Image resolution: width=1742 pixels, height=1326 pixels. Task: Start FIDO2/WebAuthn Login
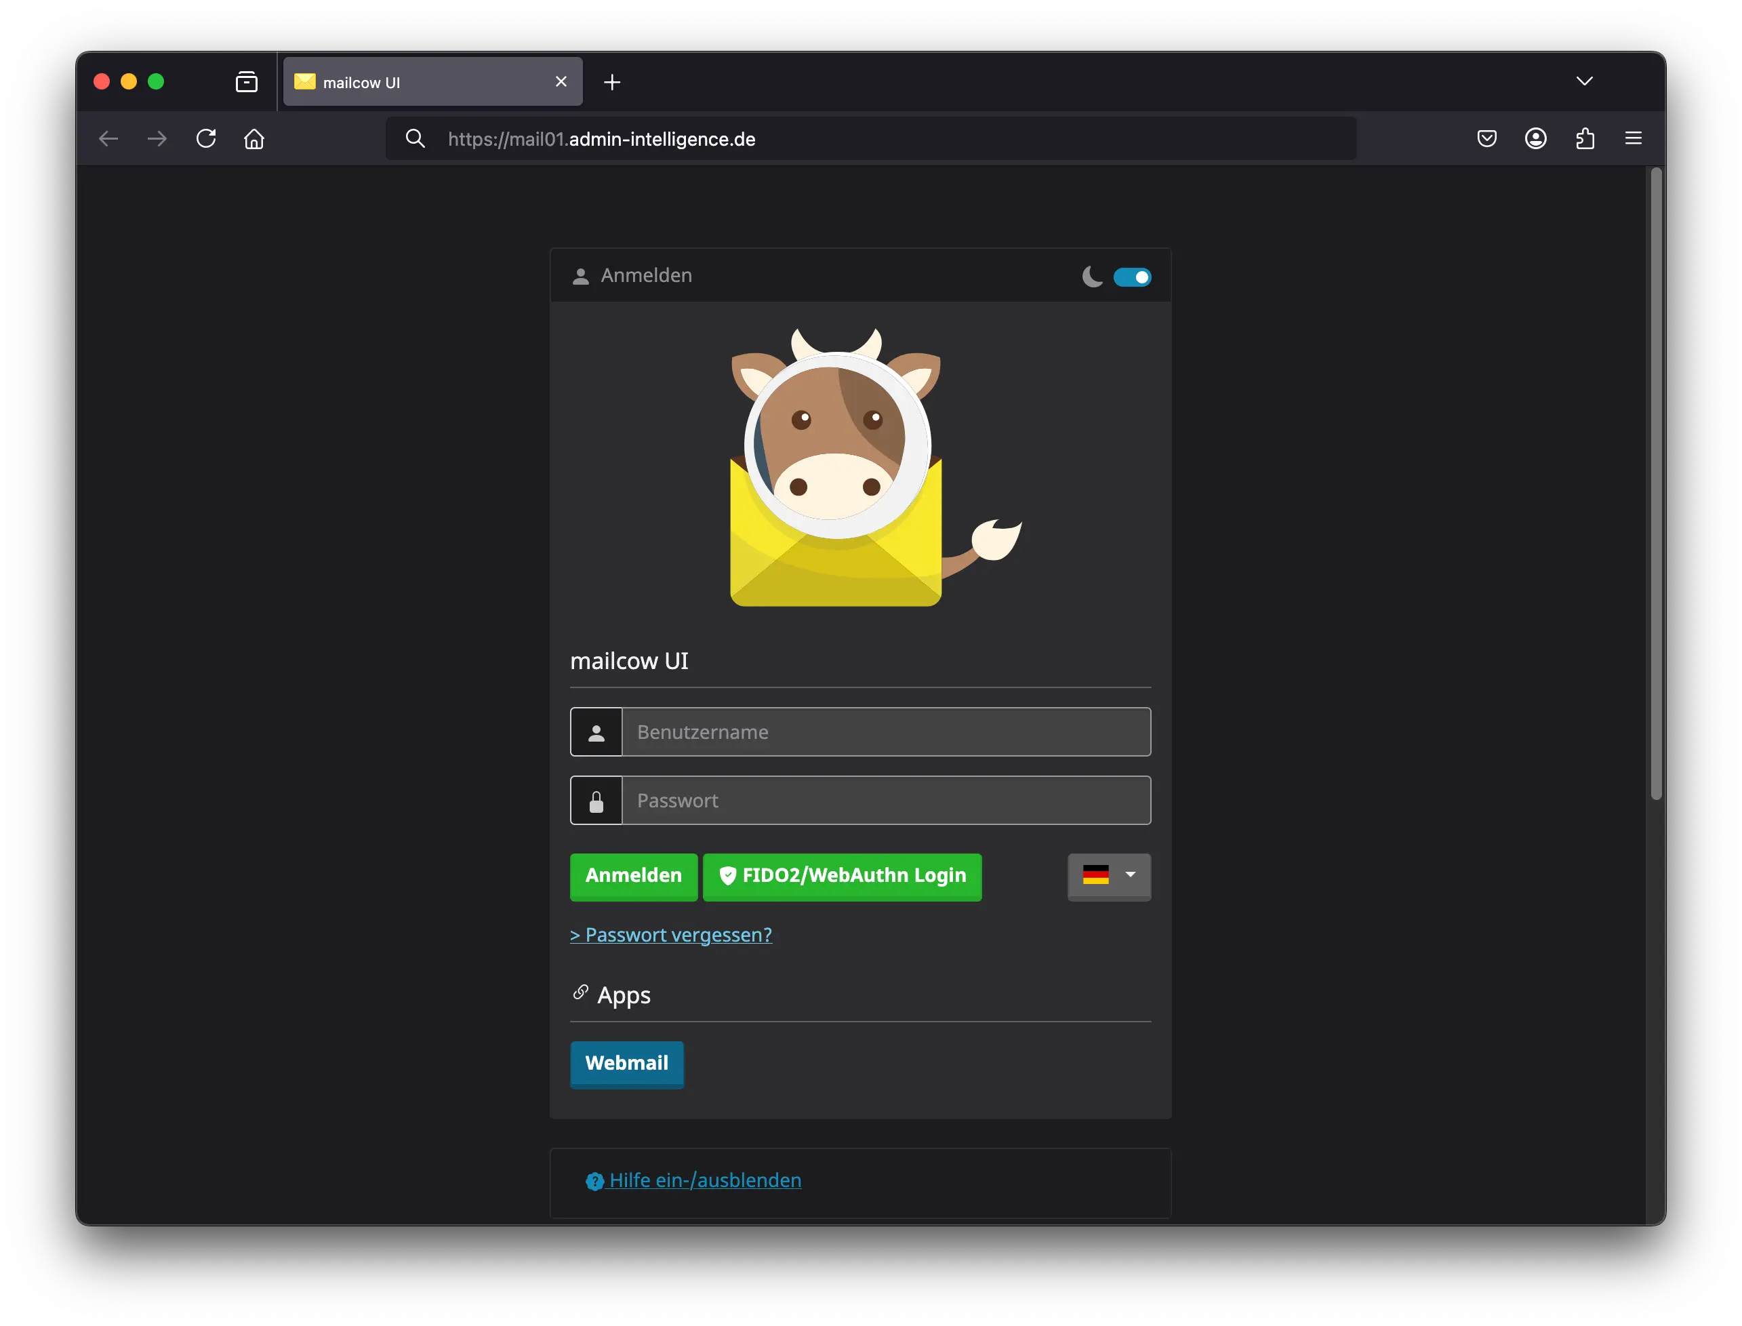(x=842, y=876)
